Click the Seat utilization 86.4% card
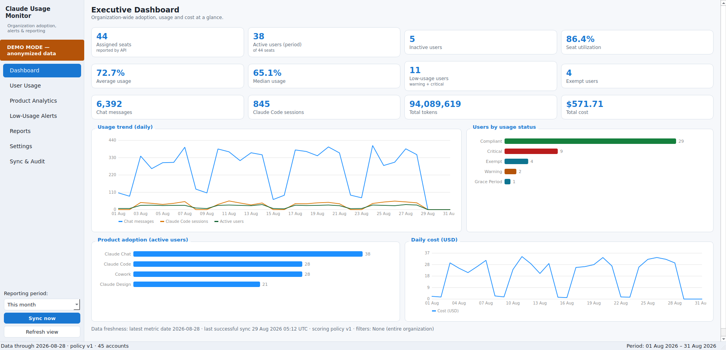 (x=637, y=42)
